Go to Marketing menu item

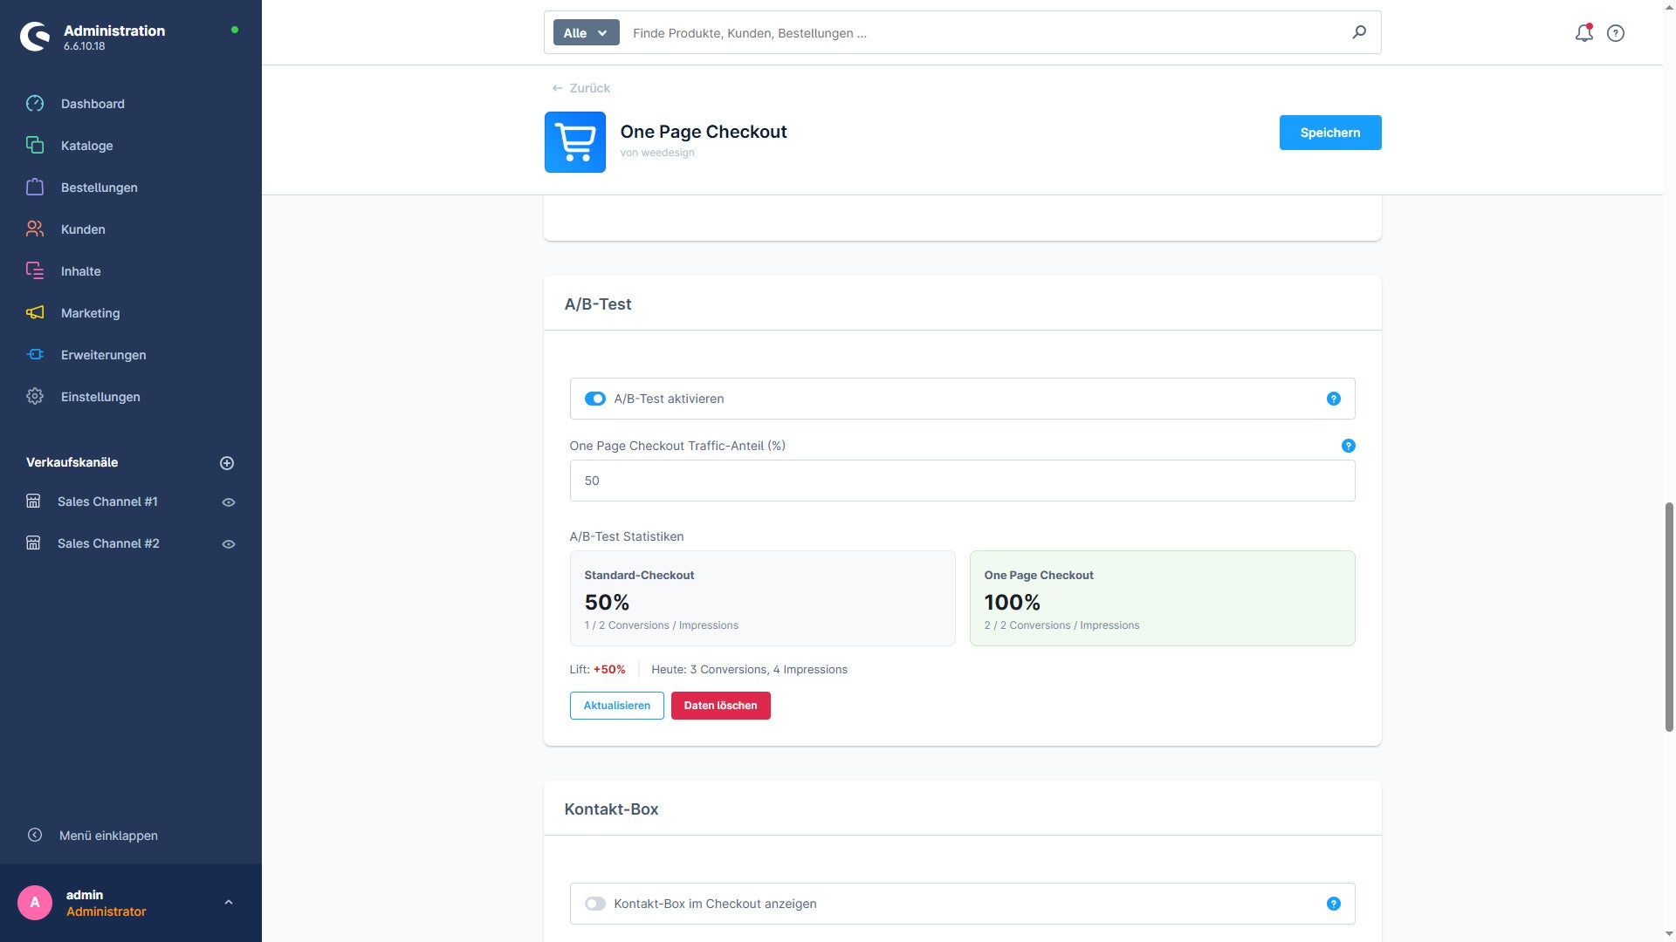pyautogui.click(x=91, y=313)
